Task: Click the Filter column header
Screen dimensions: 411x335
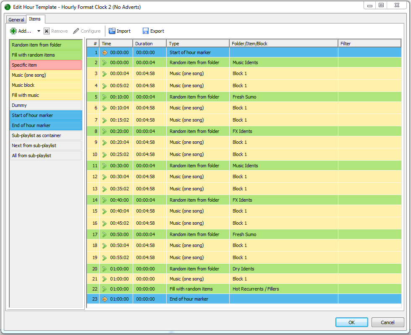Action: click(369, 44)
